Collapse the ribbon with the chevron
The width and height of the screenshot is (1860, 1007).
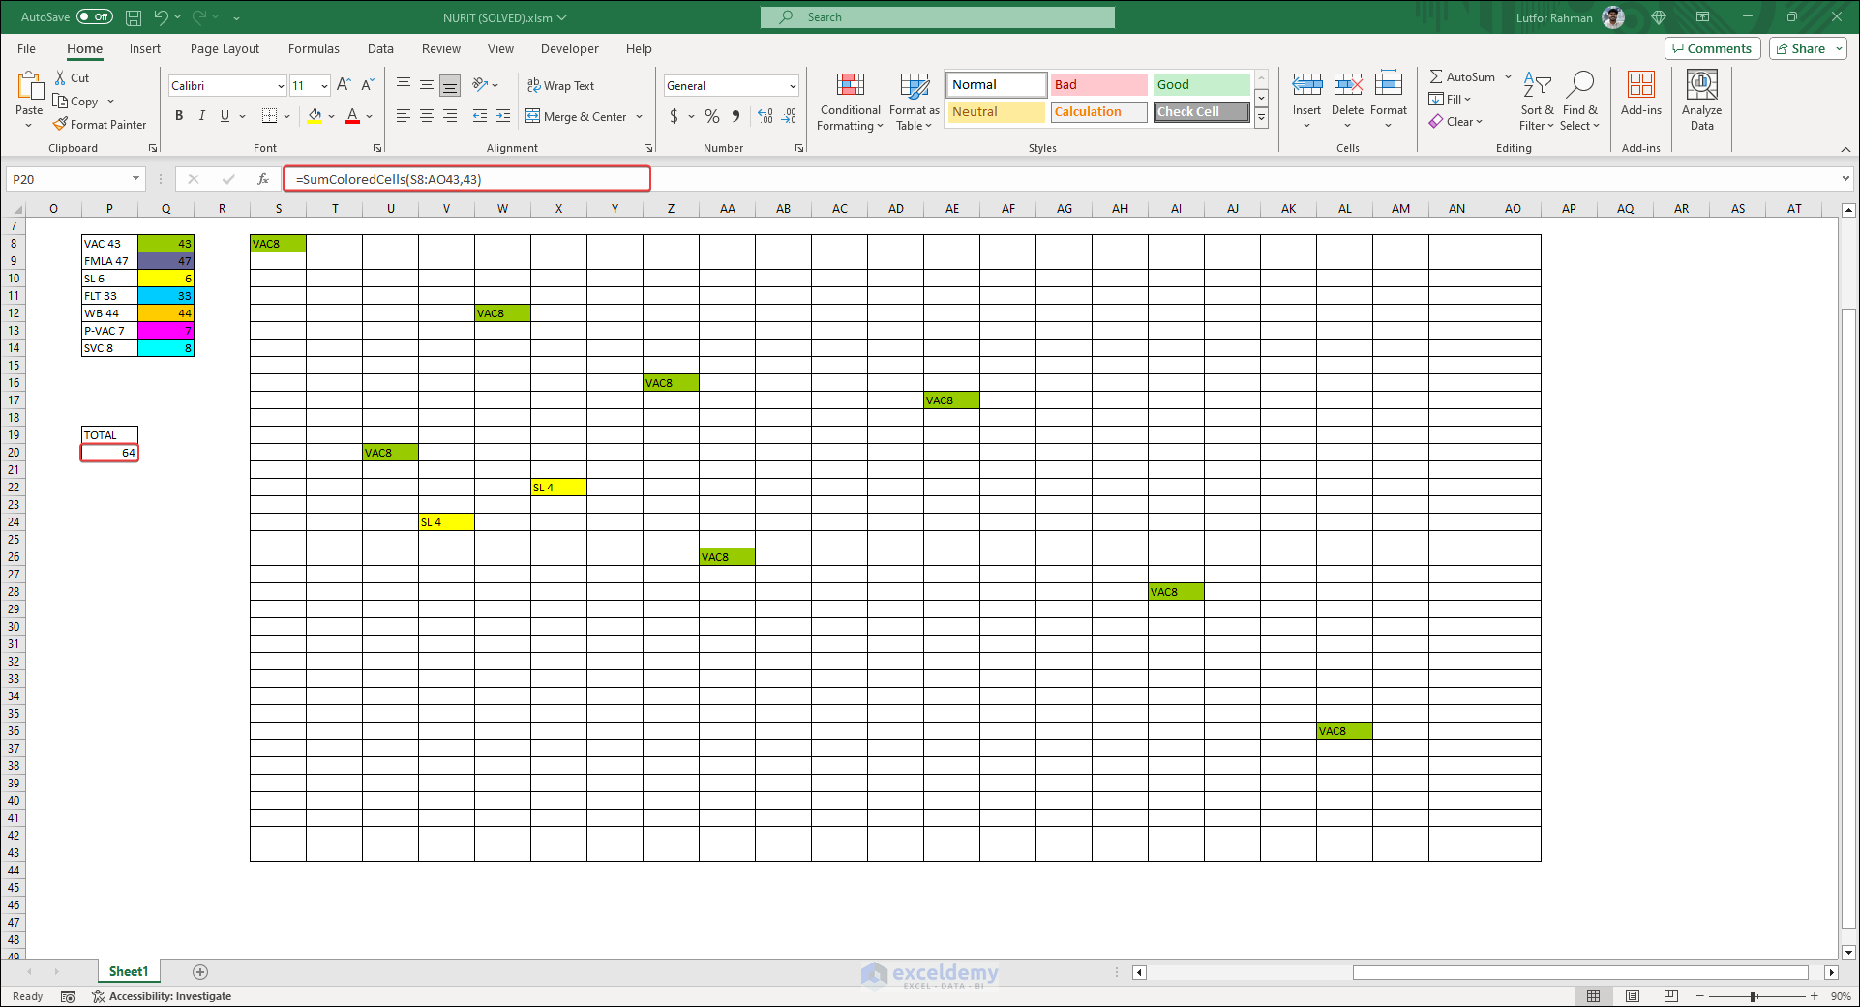pyautogui.click(x=1845, y=149)
